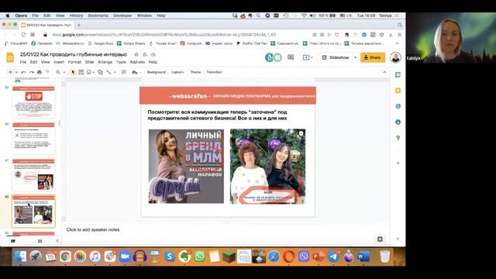The height and width of the screenshot is (279, 496).
Task: Switch to filmstrip view
Action: tap(13, 241)
